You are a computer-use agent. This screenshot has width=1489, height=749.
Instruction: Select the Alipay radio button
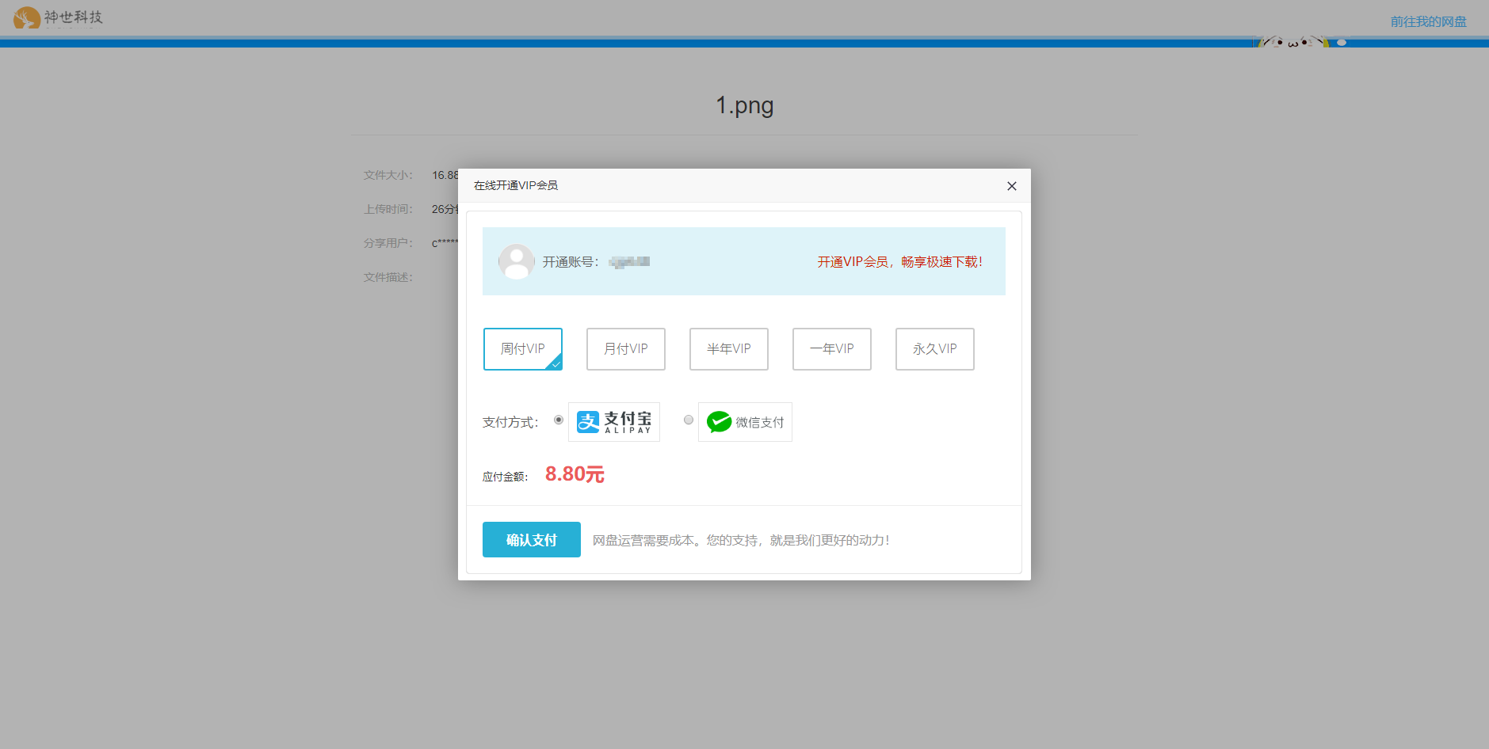coord(559,420)
